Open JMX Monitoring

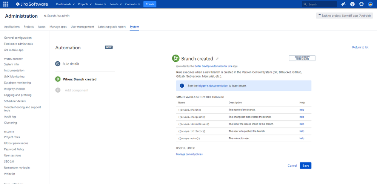click(x=14, y=76)
